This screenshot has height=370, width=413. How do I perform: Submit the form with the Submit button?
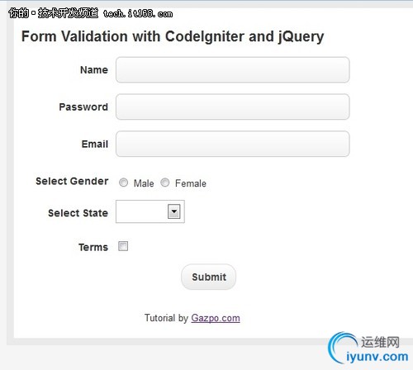click(208, 277)
